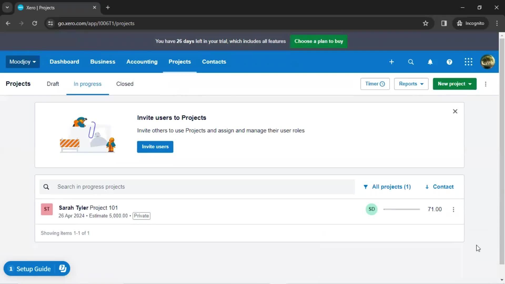Open the Xero search magnifier icon in header

pyautogui.click(x=411, y=62)
